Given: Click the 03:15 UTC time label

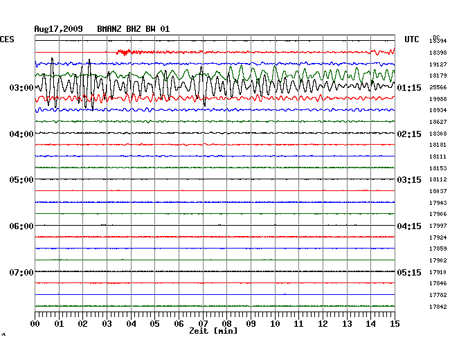Looking at the screenshot, I should pyautogui.click(x=409, y=179).
